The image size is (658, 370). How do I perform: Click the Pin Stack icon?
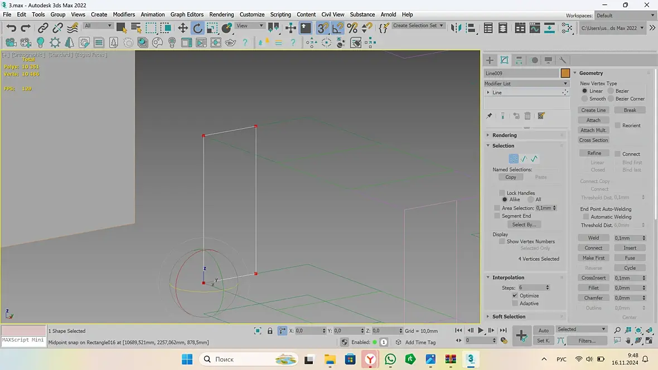pos(490,116)
